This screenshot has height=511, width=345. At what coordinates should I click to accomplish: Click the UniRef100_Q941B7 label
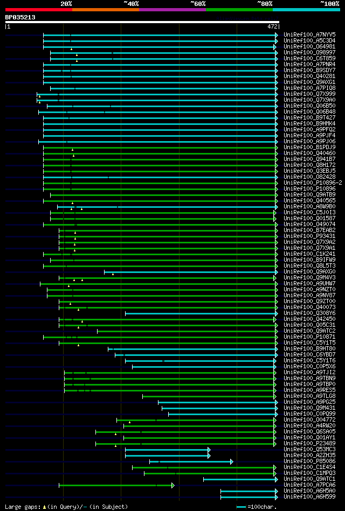(x=309, y=159)
